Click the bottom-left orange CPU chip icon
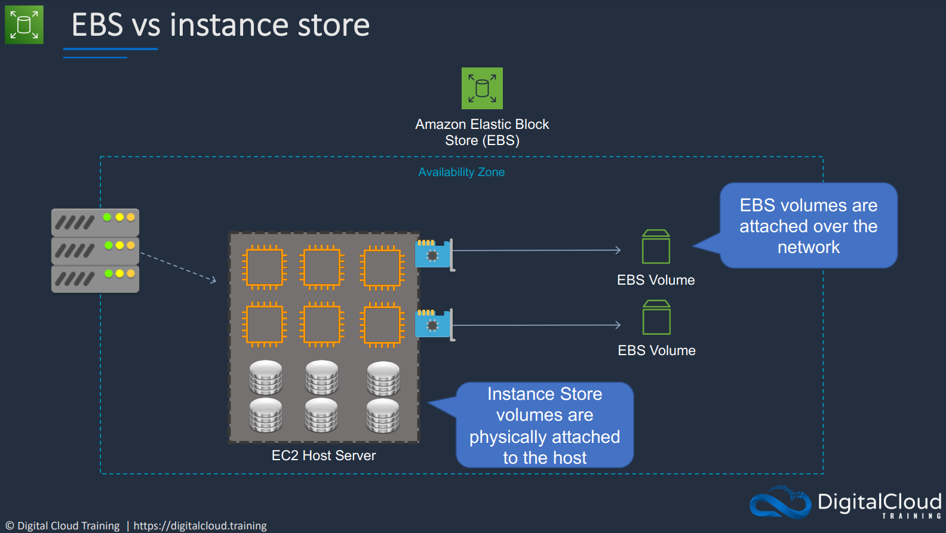The height and width of the screenshot is (533, 946). click(x=265, y=325)
